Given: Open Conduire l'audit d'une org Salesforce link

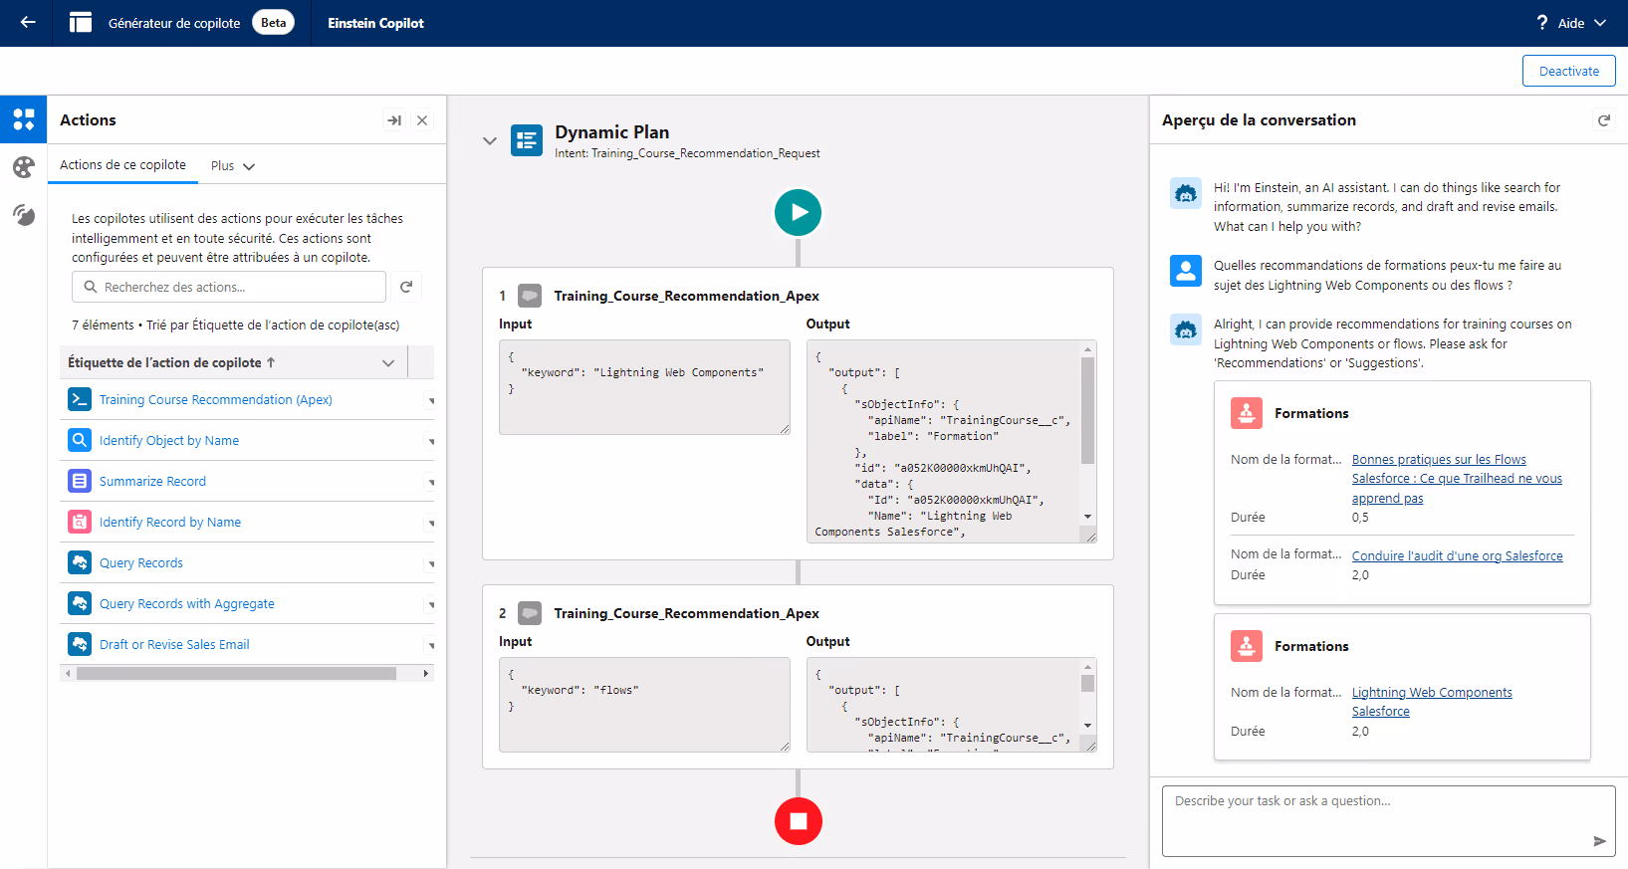Looking at the screenshot, I should click(x=1457, y=555).
